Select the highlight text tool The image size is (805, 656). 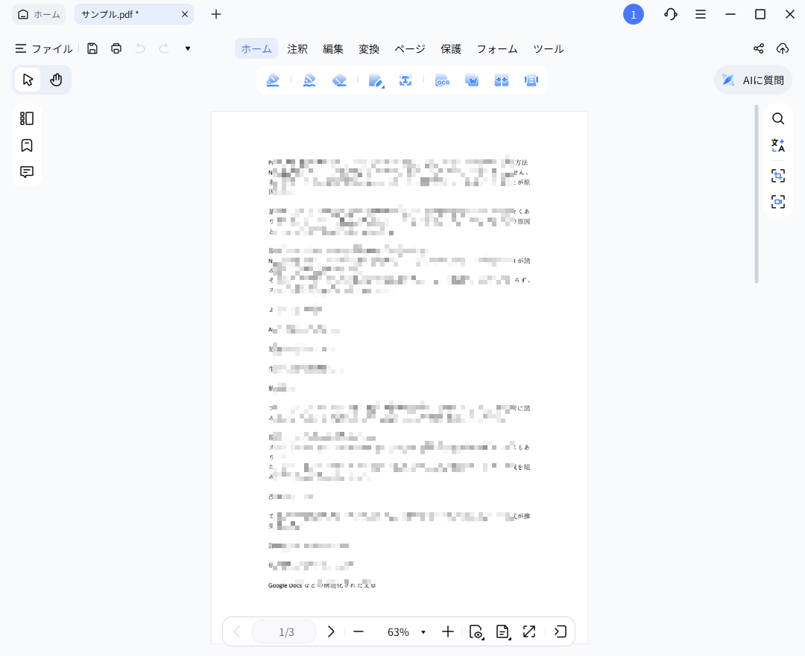click(273, 80)
